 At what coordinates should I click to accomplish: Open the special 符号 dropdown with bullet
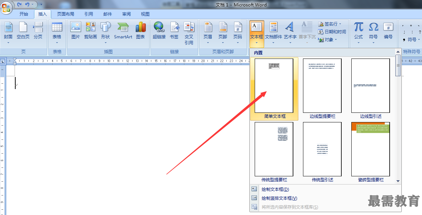pyautogui.click(x=411, y=39)
